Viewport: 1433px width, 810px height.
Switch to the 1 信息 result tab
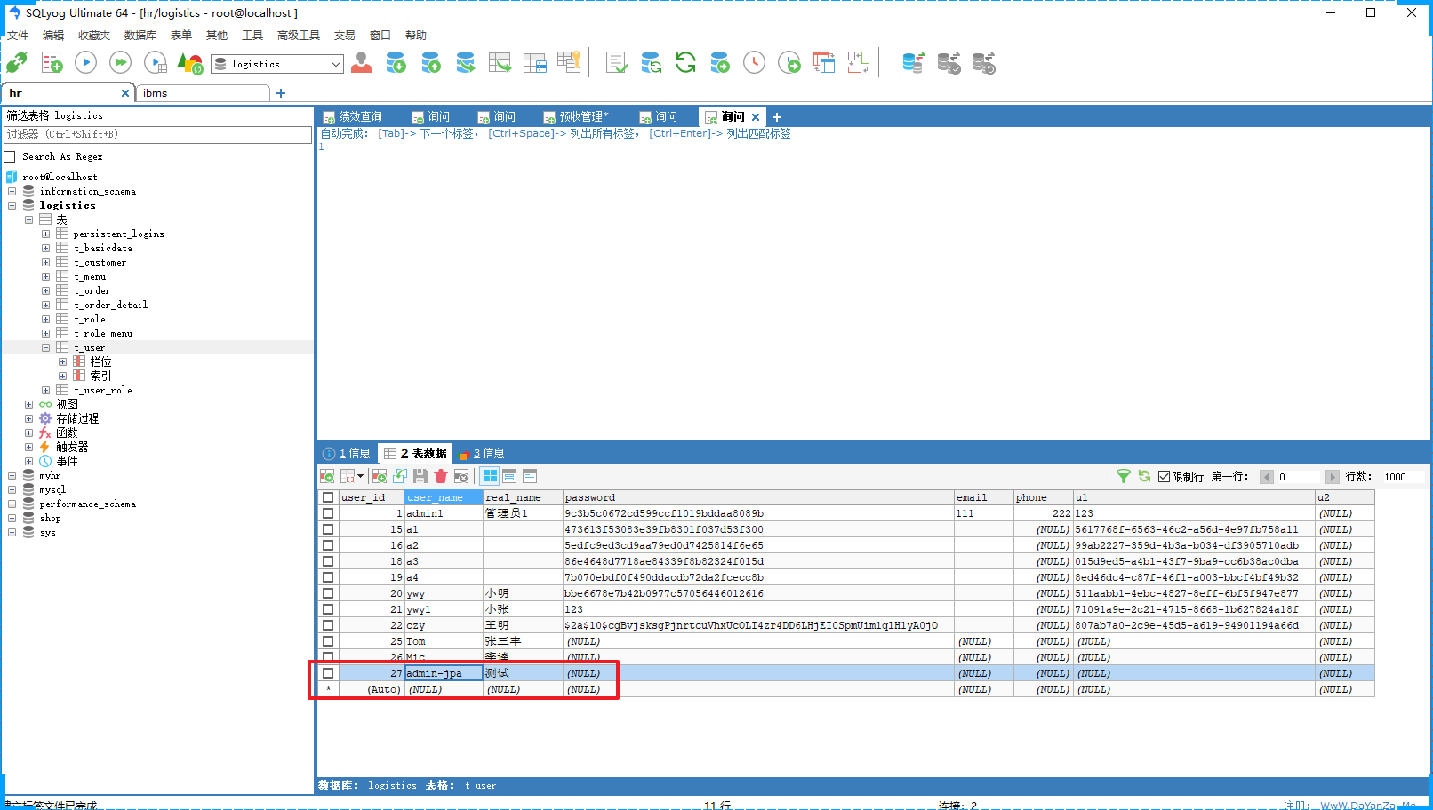(x=347, y=453)
